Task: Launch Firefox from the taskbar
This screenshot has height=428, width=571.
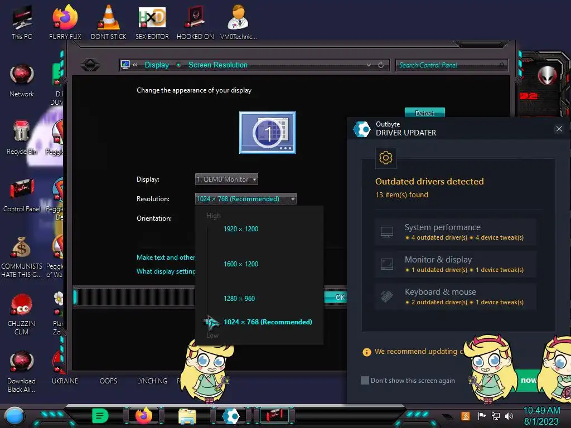Action: tap(144, 416)
